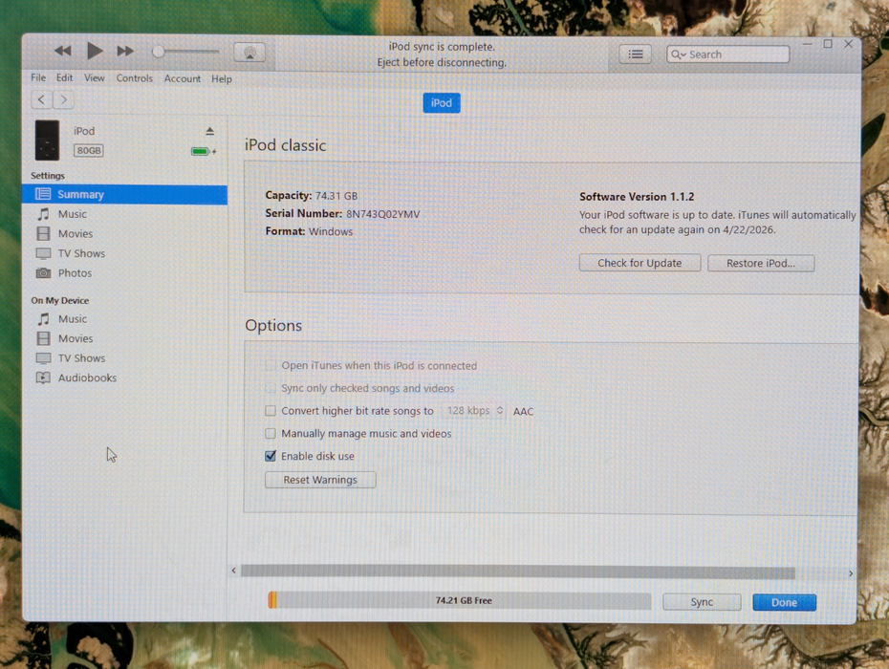Open the Edit menu
Viewport: 889px width, 669px height.
[x=65, y=77]
